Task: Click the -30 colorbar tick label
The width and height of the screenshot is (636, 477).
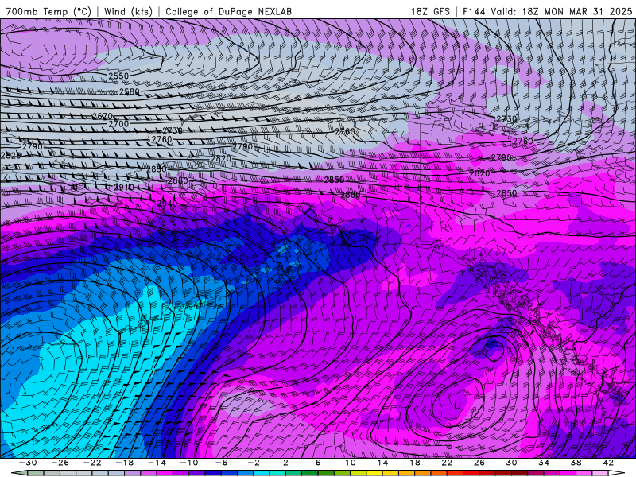Action: (x=28, y=463)
